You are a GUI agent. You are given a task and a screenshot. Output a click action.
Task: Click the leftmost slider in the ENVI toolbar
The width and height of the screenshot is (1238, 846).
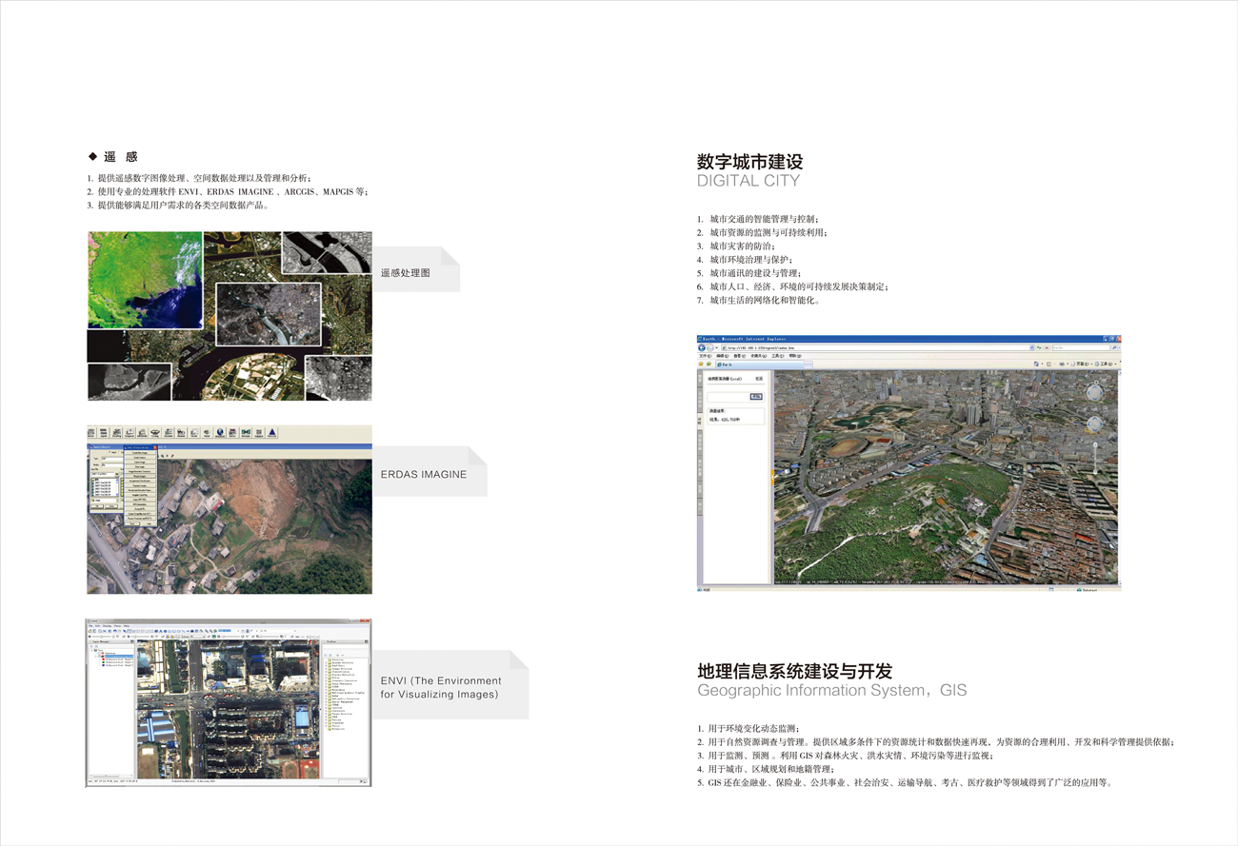point(101,636)
